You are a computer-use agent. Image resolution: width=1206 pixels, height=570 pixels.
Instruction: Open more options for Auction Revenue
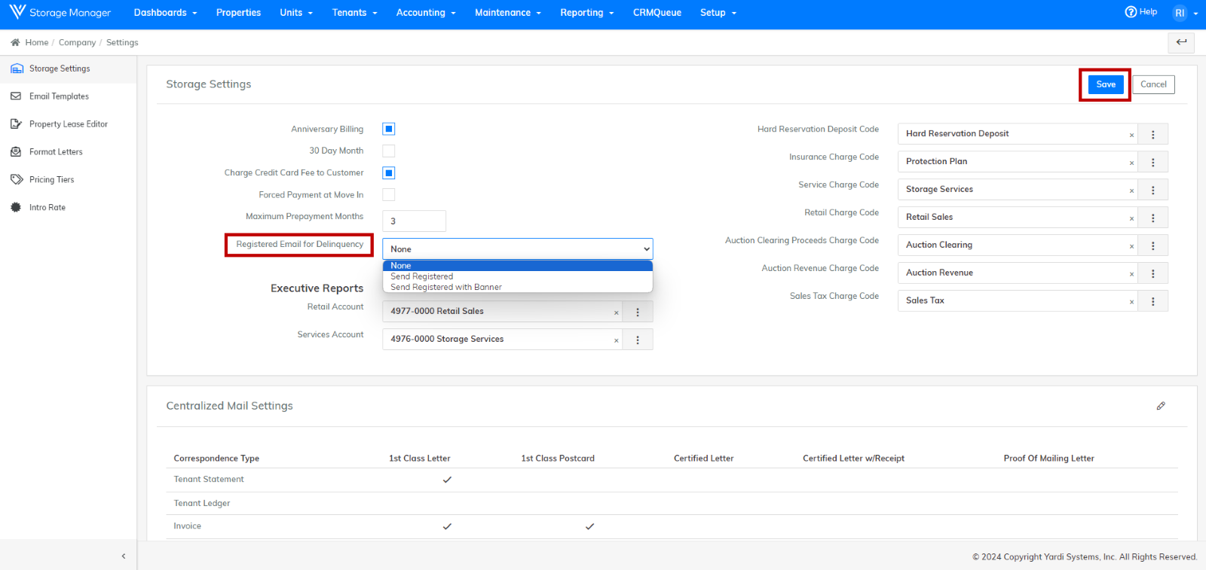point(1152,273)
